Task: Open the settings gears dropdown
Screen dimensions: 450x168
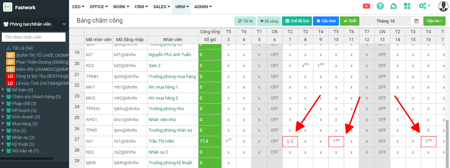Action: (424, 6)
